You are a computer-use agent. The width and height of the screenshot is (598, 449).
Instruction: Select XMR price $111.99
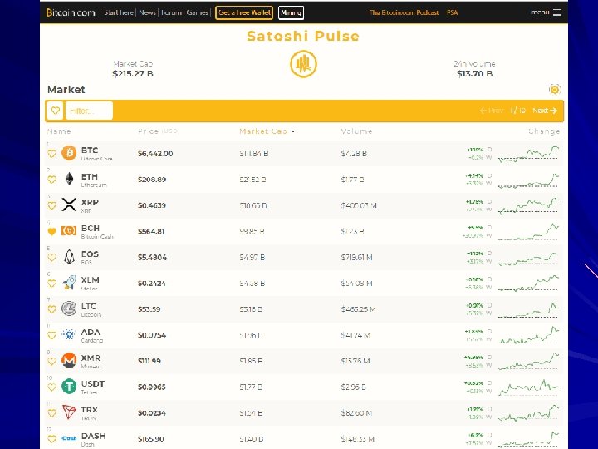tap(149, 361)
